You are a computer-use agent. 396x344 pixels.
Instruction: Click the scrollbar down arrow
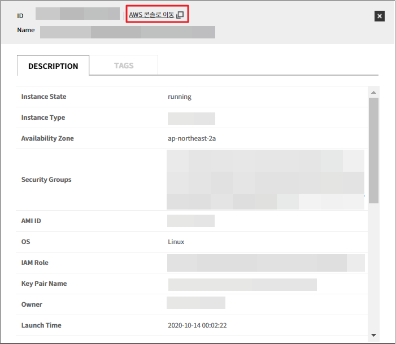(x=373, y=334)
